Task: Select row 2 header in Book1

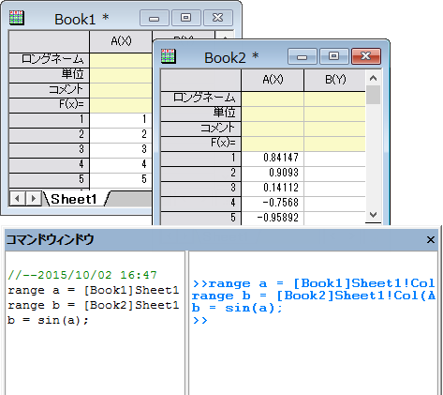Action: 49,135
